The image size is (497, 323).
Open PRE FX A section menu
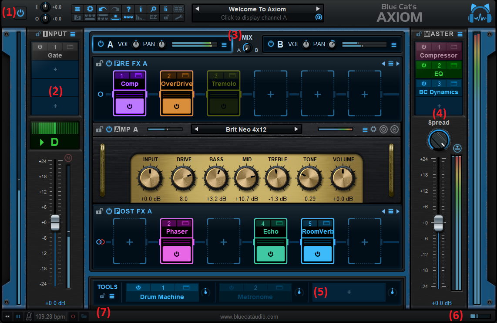391,64
